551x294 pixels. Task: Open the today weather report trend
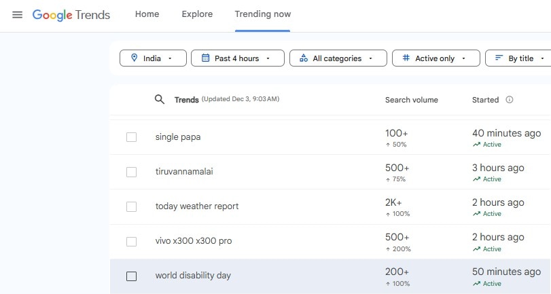[x=197, y=206]
